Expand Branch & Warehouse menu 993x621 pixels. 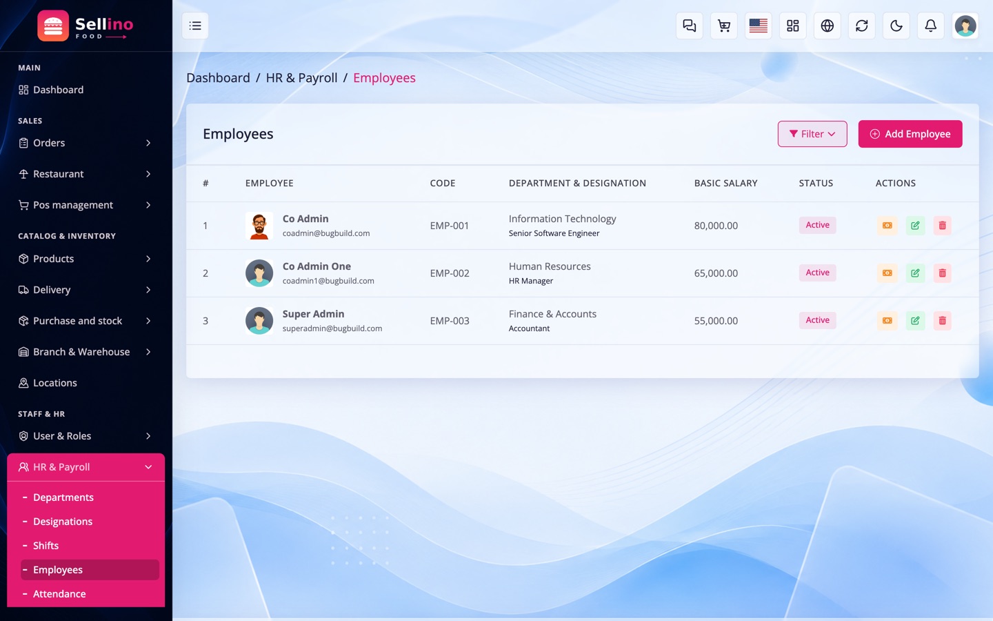click(86, 352)
